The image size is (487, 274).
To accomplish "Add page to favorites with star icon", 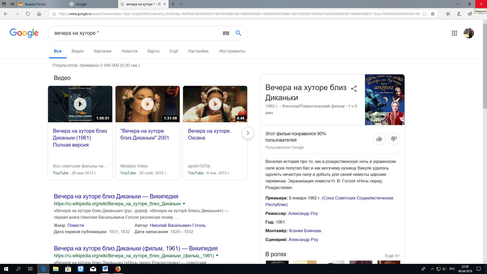I will (433, 14).
